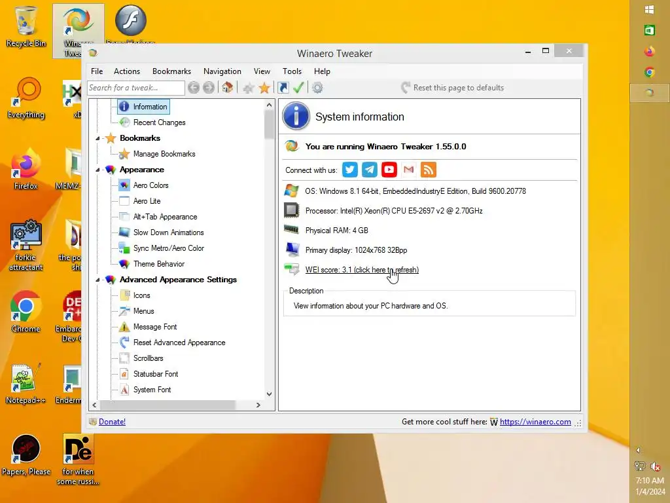Click the Donate! link

112,422
